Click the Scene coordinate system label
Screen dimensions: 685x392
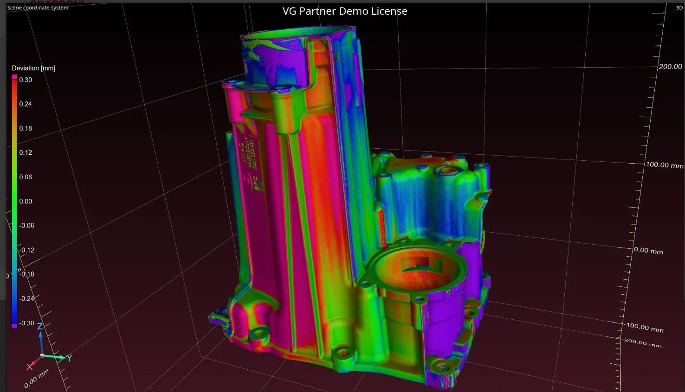(x=38, y=7)
